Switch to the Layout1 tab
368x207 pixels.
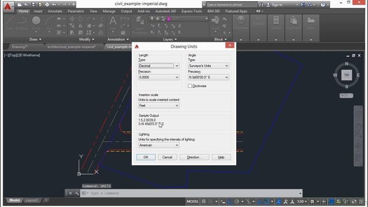click(x=32, y=200)
